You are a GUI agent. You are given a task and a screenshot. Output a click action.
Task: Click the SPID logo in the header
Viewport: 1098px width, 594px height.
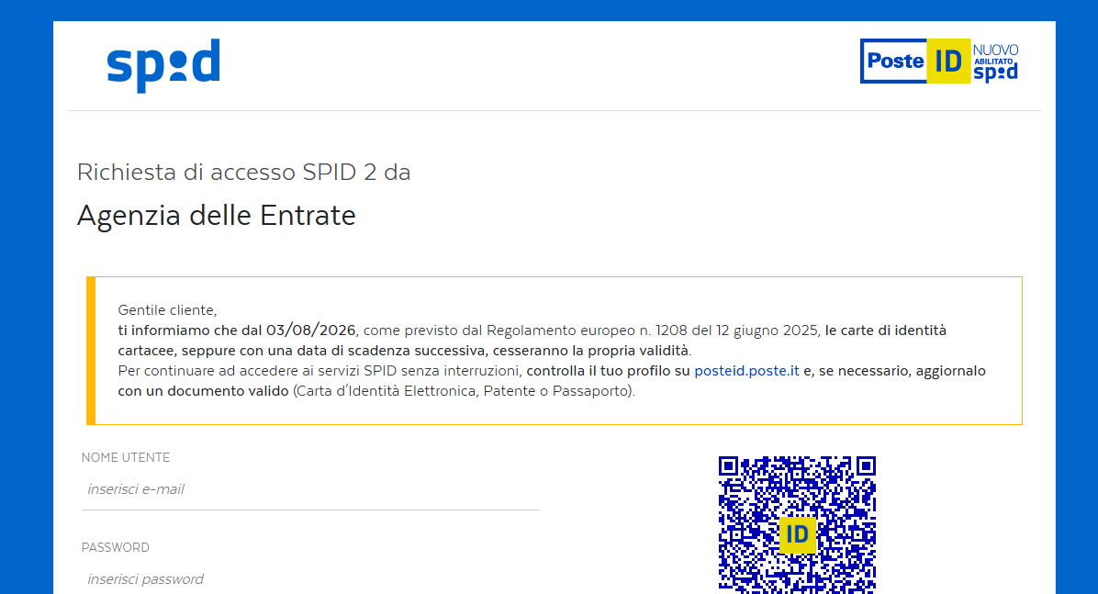click(163, 64)
